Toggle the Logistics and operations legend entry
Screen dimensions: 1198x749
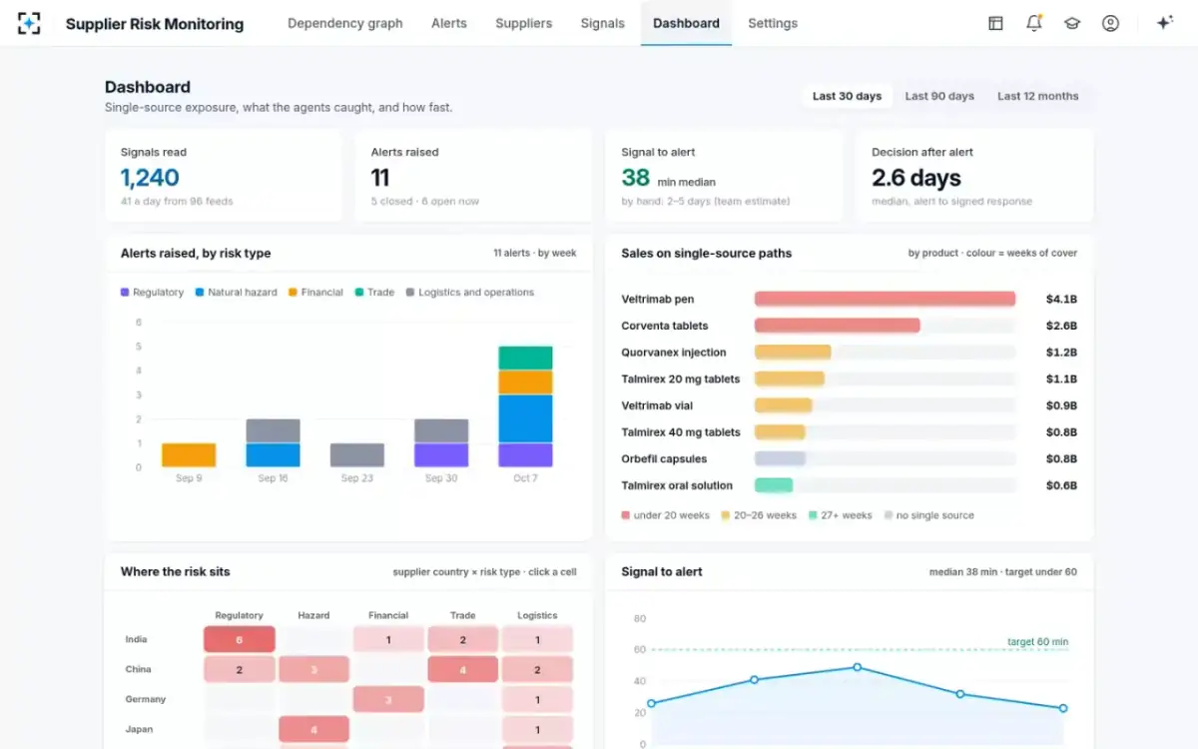pyautogui.click(x=470, y=293)
